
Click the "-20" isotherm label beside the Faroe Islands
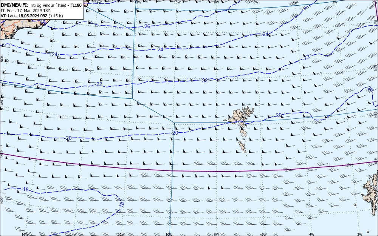278,115
